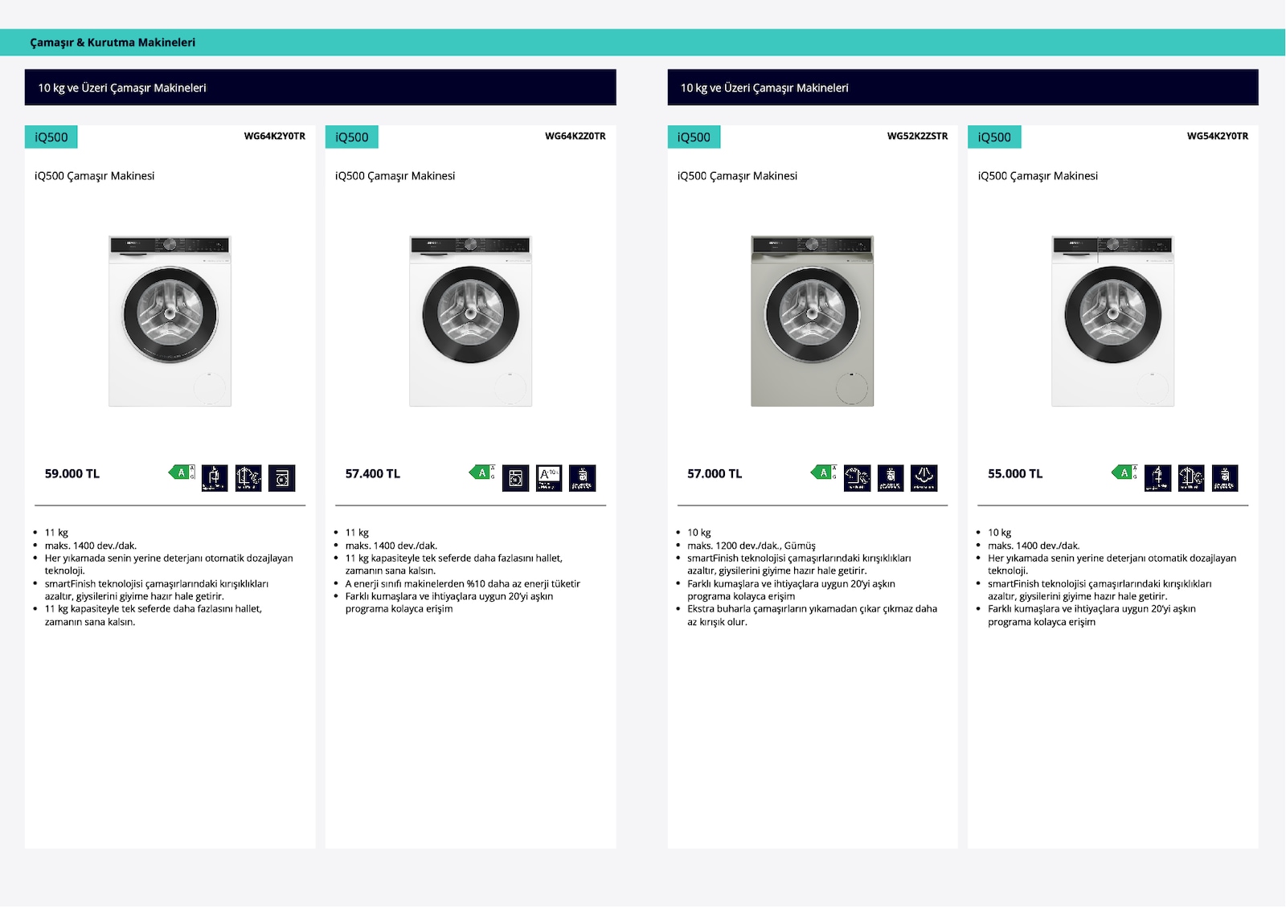Click the 'Her yıkamada senin yerine' bullet under 59.000 TL
Screen dimensions: 1286x908
tap(169, 565)
